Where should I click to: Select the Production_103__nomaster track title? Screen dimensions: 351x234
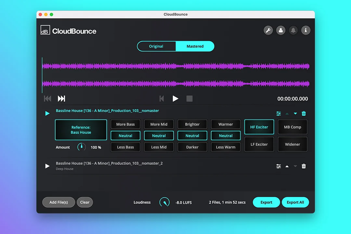pyautogui.click(x=108, y=110)
